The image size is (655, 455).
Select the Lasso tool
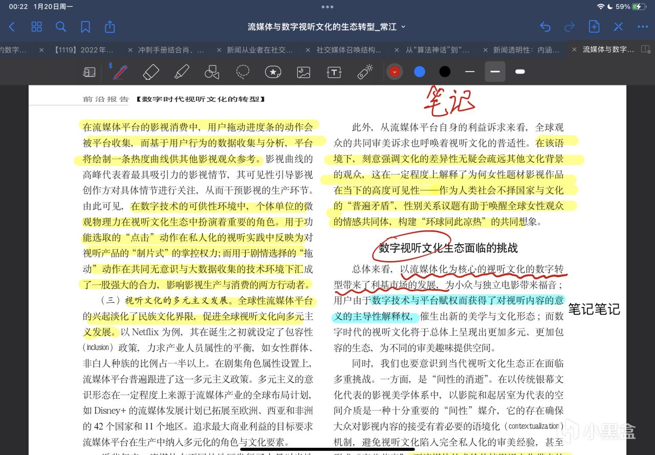[x=243, y=72]
